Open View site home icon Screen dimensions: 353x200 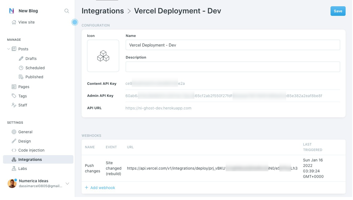pyautogui.click(x=14, y=22)
